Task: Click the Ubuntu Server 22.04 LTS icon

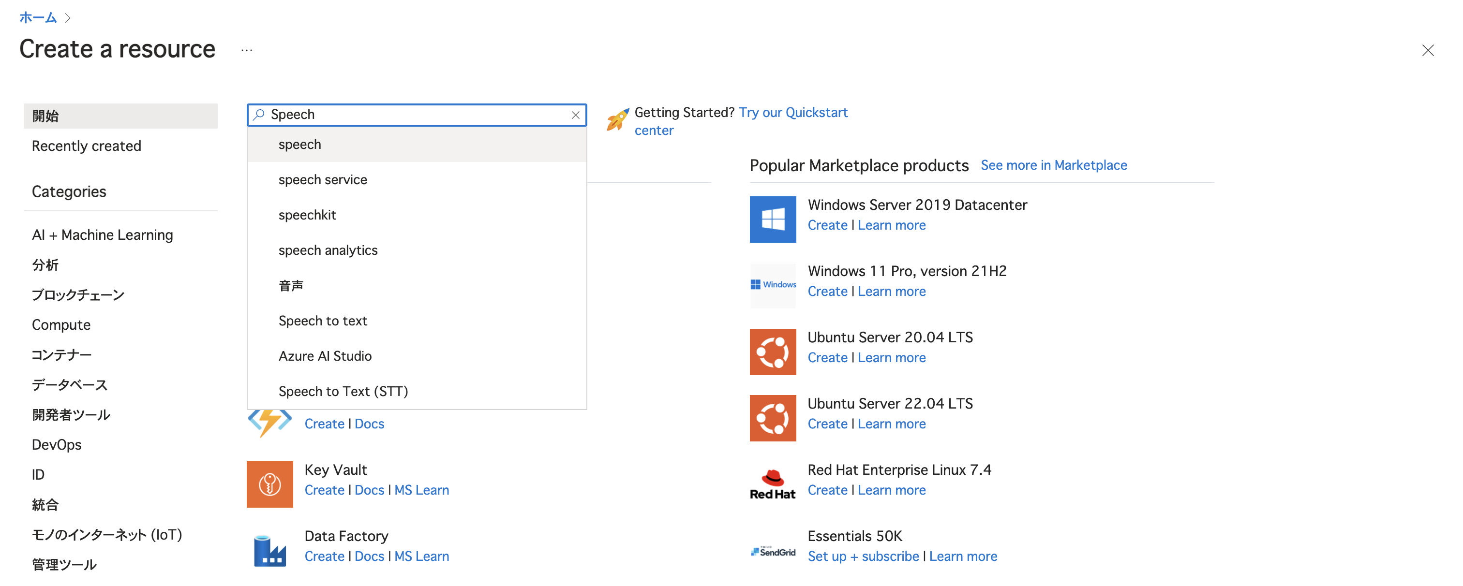Action: pos(773,418)
